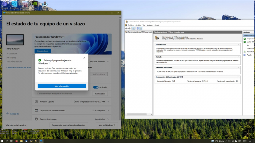Open the network icon in system tray
This screenshot has width=255, height=143.
pyautogui.click(x=233, y=141)
